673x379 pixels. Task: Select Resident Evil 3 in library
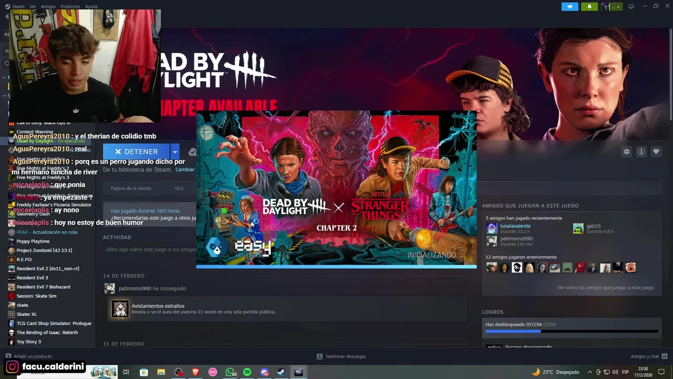(32, 278)
